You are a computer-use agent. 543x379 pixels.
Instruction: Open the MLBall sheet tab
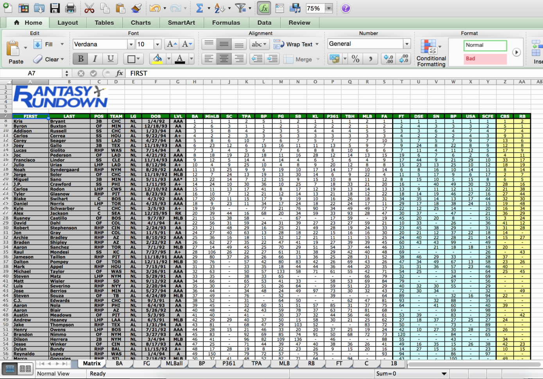[174, 363]
